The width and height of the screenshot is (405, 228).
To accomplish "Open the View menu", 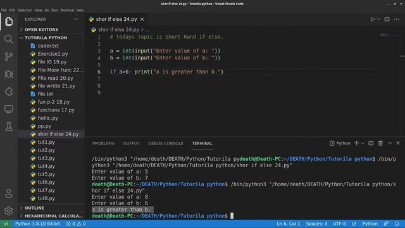I will pos(38,10).
